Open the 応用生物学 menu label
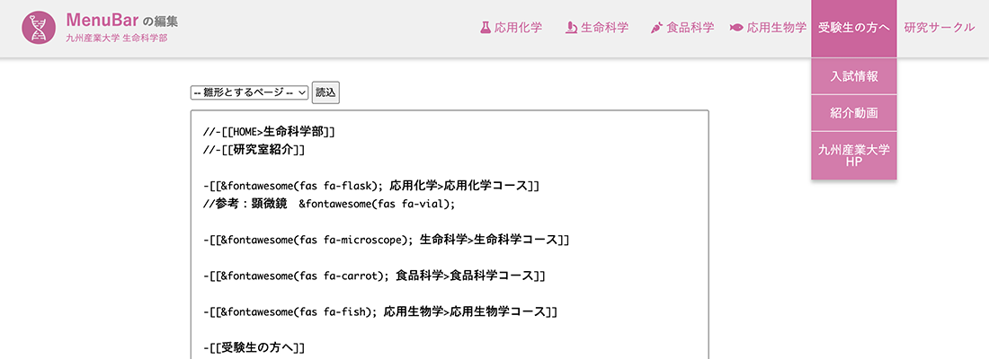This screenshot has width=989, height=359. (x=777, y=28)
